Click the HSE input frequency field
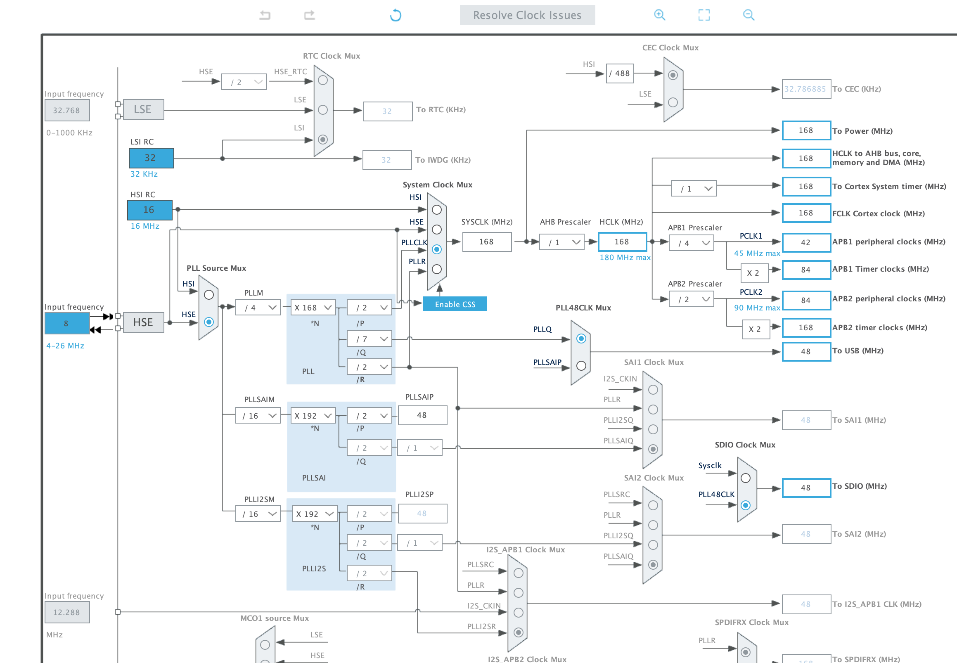The width and height of the screenshot is (957, 663). 67,323
